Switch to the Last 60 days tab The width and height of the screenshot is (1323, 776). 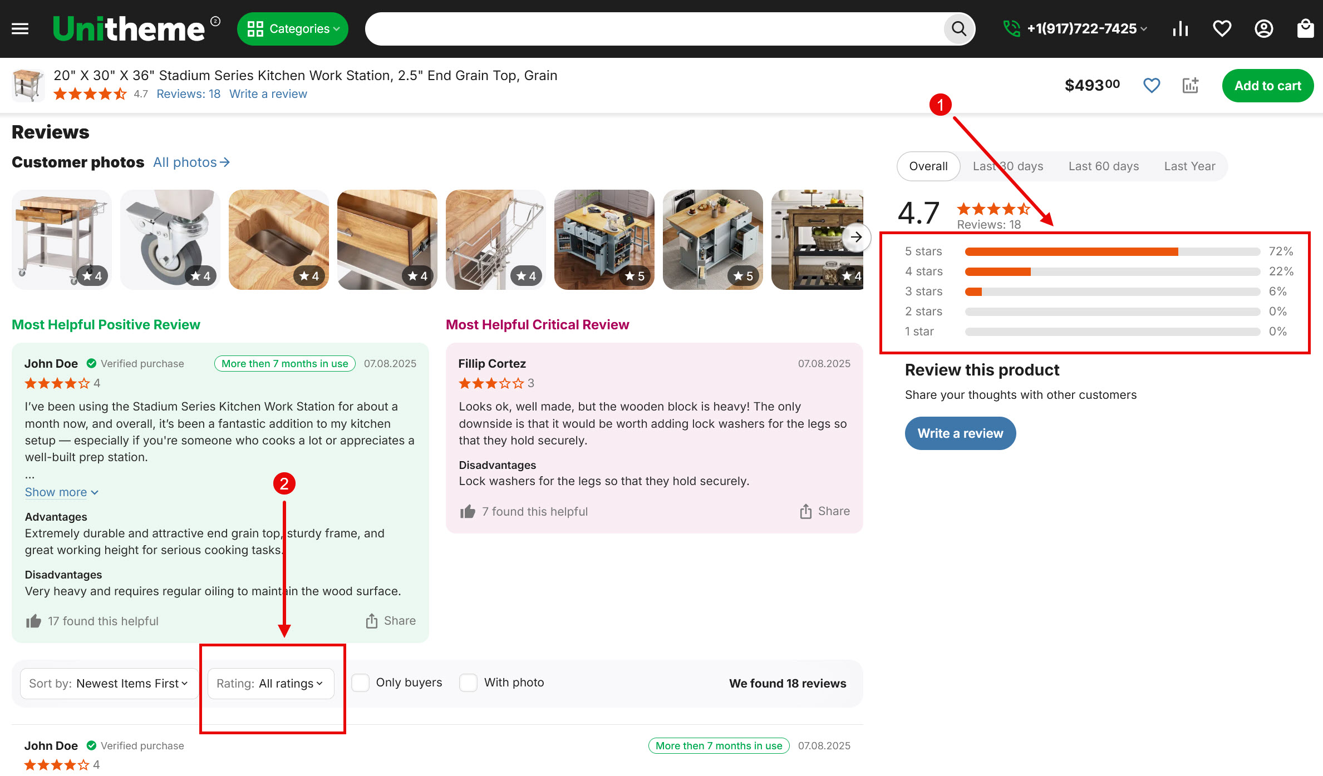coord(1103,166)
